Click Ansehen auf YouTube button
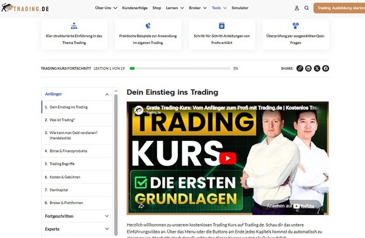365x238 pixels. tap(291, 205)
